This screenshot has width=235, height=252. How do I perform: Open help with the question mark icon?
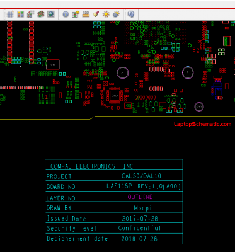(131, 14)
